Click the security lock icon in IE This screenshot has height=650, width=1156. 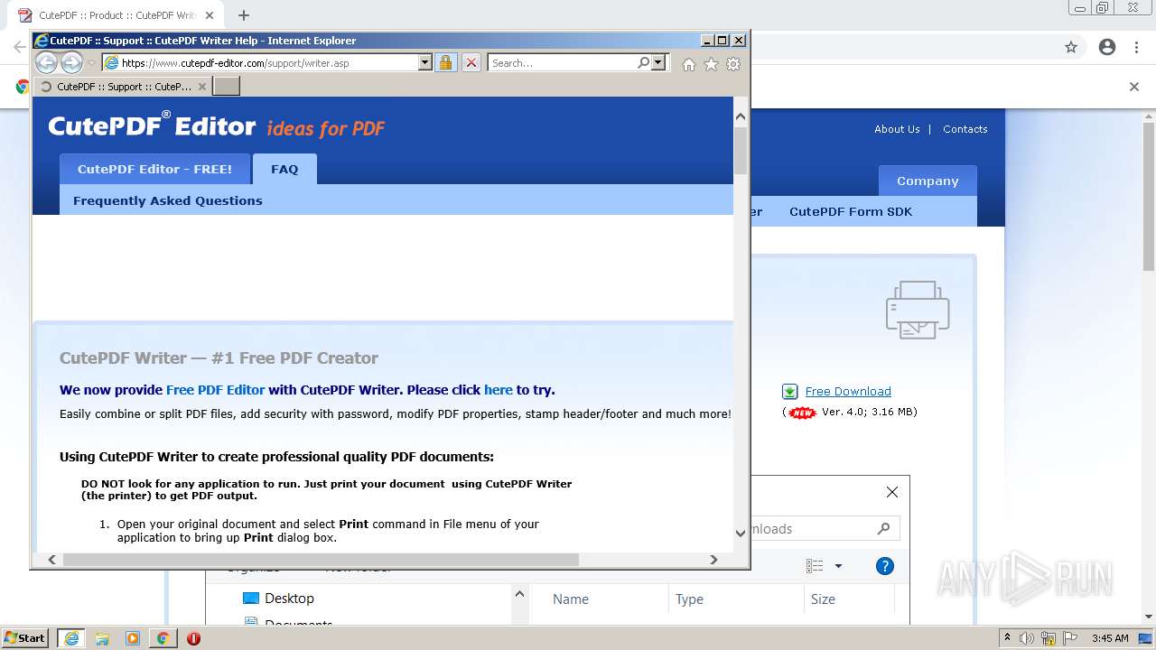coord(445,63)
